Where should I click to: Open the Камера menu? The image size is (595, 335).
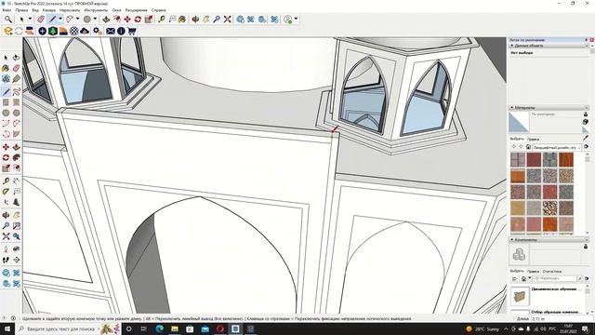[x=49, y=10]
